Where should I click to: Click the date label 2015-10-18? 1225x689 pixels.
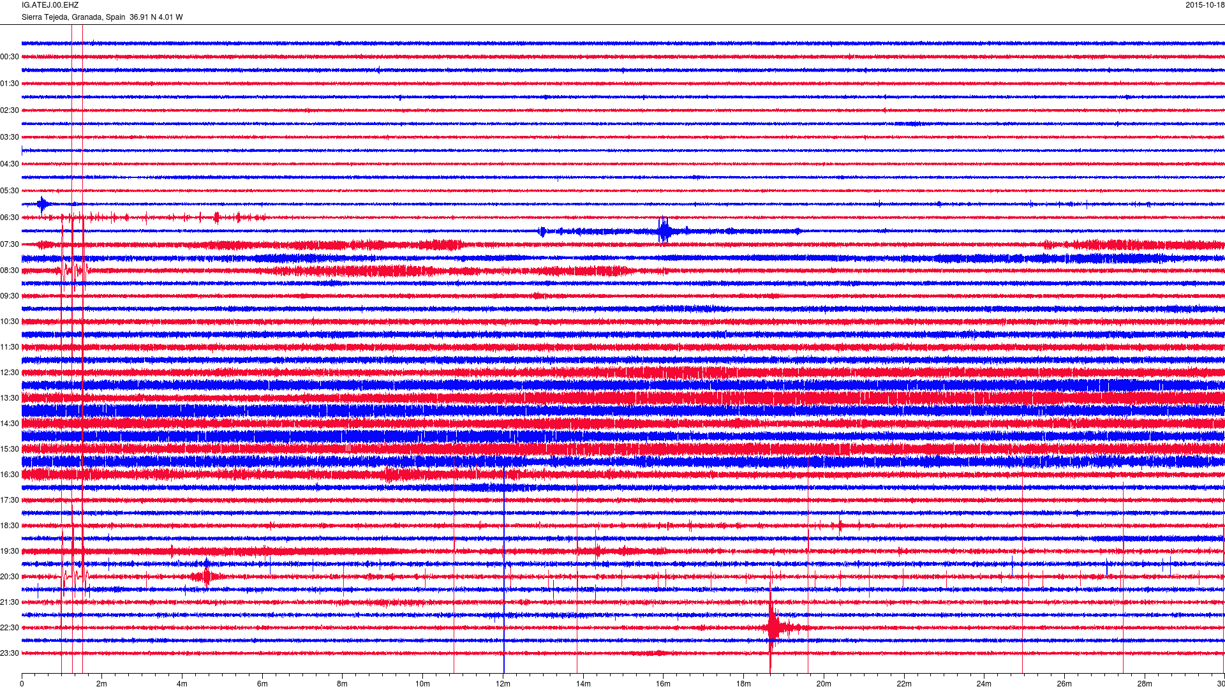[1205, 5]
